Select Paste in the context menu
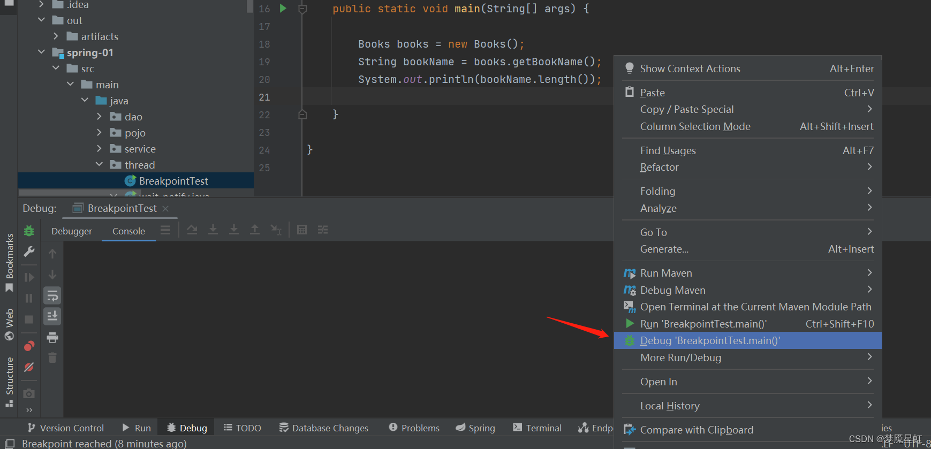Screen dimensions: 931x449 [748, 93]
